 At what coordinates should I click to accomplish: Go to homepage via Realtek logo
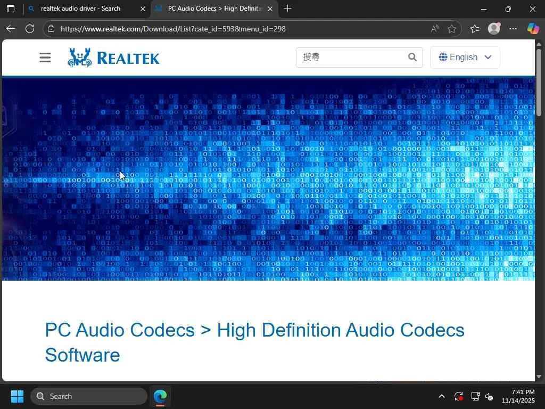114,58
